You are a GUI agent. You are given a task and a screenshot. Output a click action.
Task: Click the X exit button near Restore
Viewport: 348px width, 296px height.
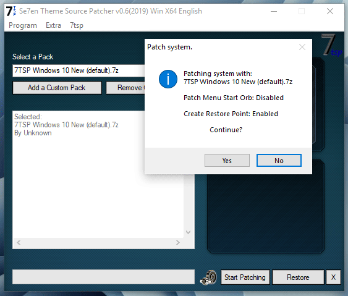point(333,277)
